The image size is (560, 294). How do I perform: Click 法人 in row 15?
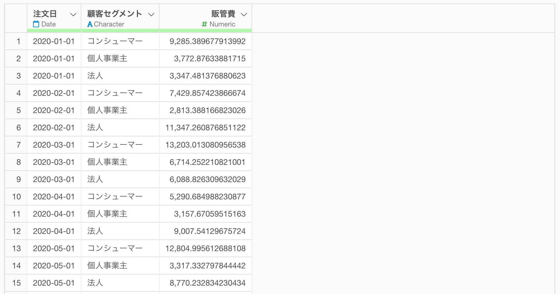[95, 283]
